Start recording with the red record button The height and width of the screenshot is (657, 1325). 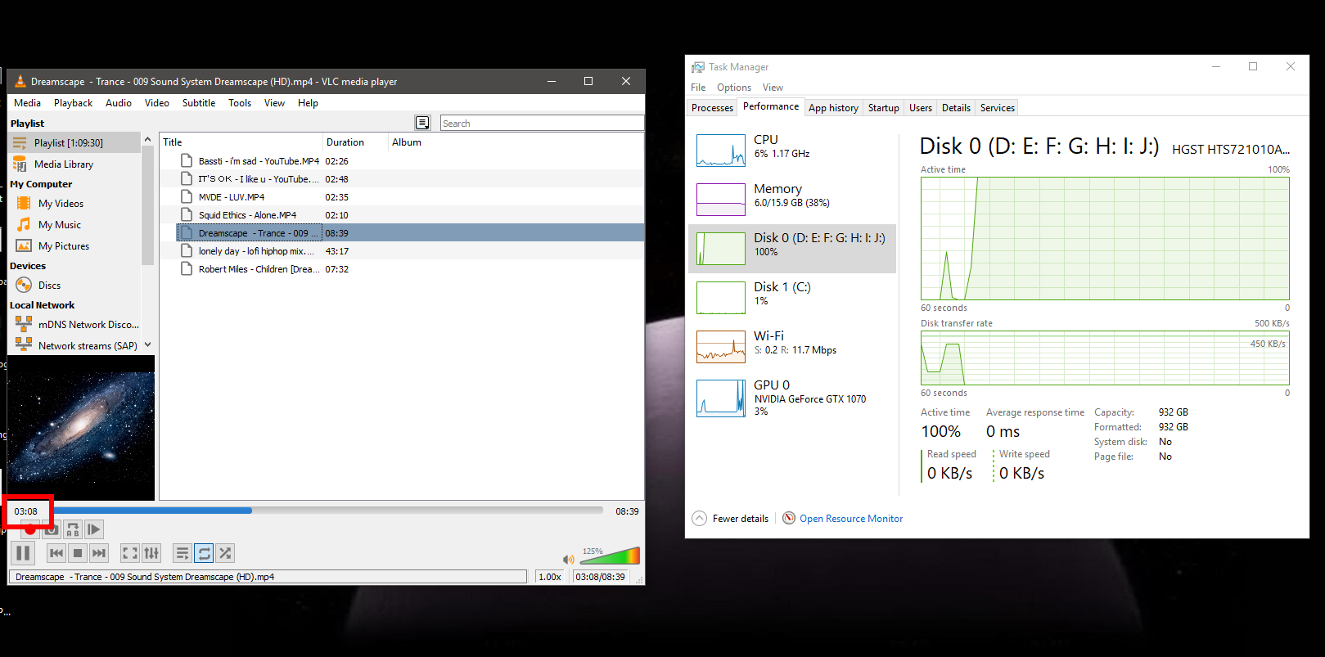(x=29, y=529)
